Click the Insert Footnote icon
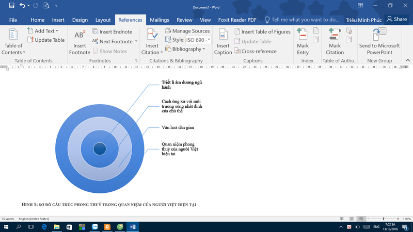 (80, 36)
